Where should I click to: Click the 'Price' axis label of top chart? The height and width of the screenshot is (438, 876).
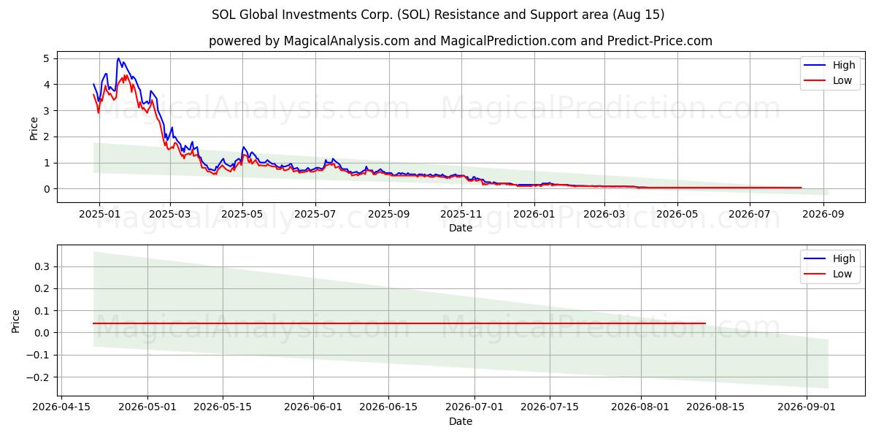34,126
